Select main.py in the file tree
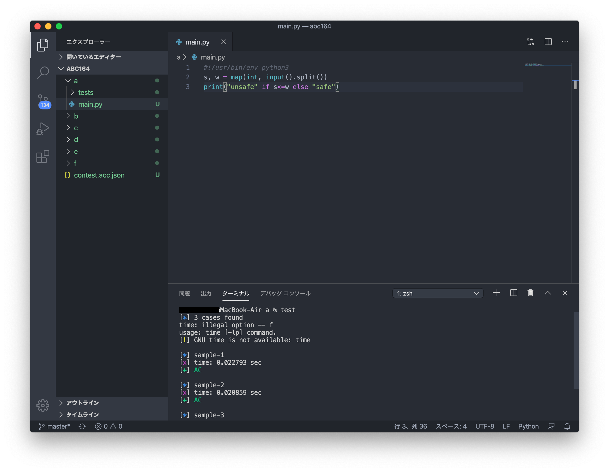Image resolution: width=609 pixels, height=472 pixels. tap(112, 104)
